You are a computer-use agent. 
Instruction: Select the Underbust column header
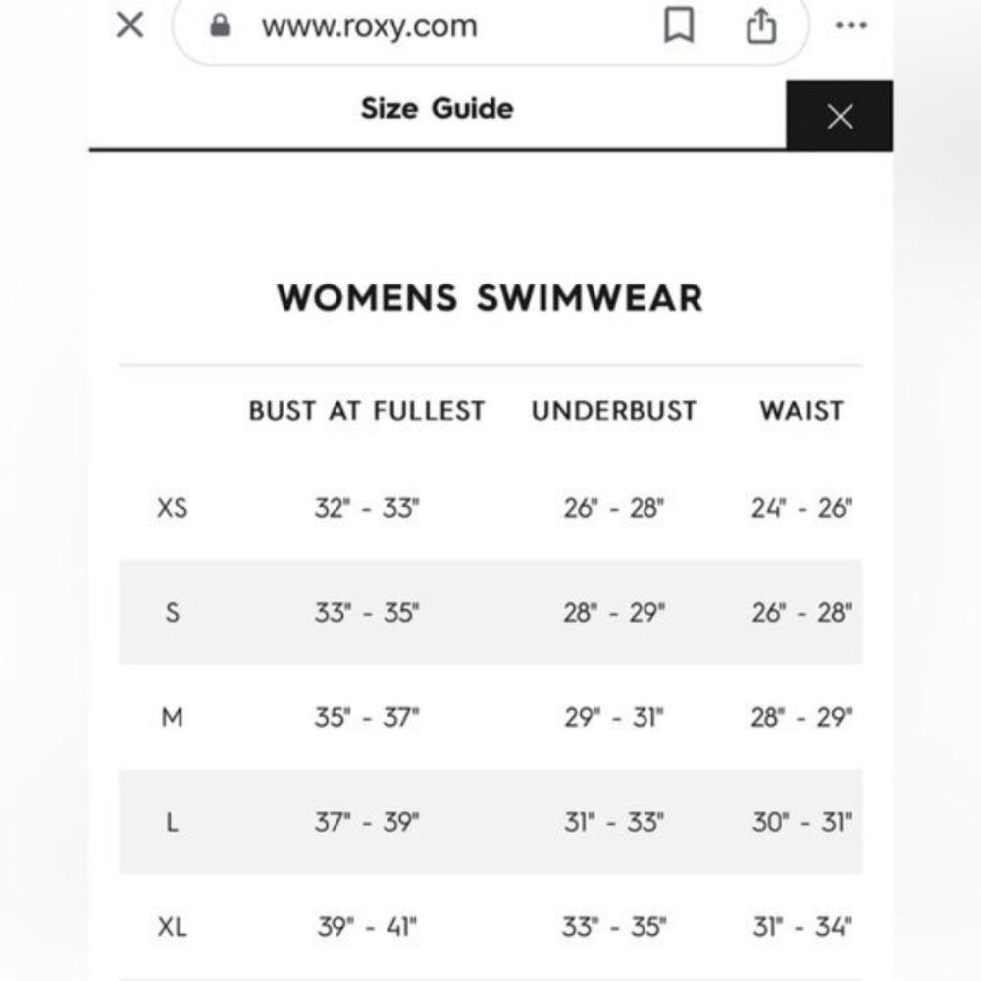click(x=614, y=411)
